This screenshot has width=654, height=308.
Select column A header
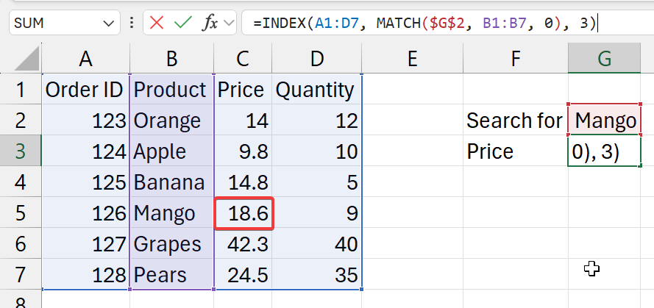point(85,59)
